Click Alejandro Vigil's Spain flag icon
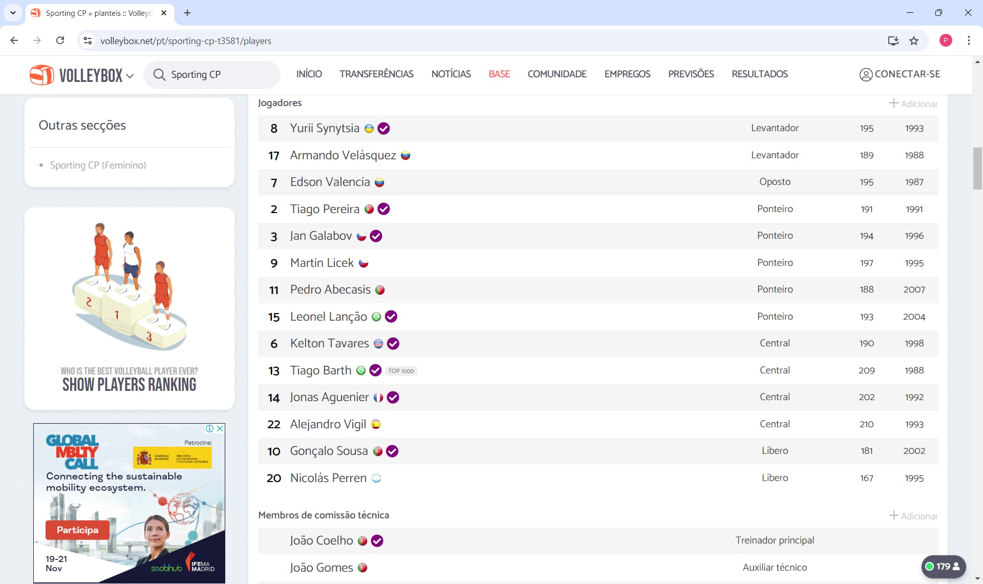The image size is (983, 584). pos(376,425)
